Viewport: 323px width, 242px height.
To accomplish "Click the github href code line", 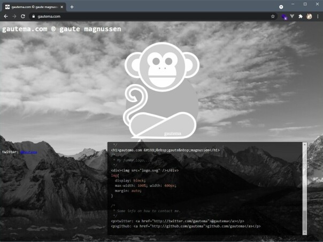I will tap(186, 226).
